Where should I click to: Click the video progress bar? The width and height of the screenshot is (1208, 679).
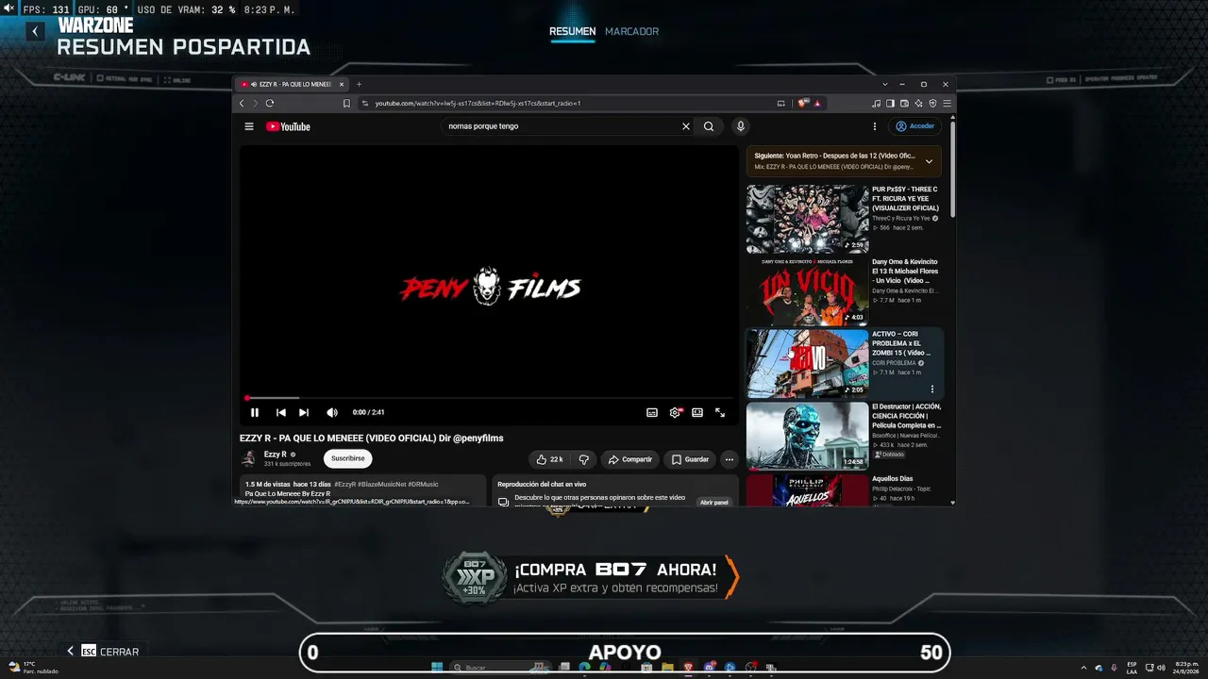tap(489, 398)
